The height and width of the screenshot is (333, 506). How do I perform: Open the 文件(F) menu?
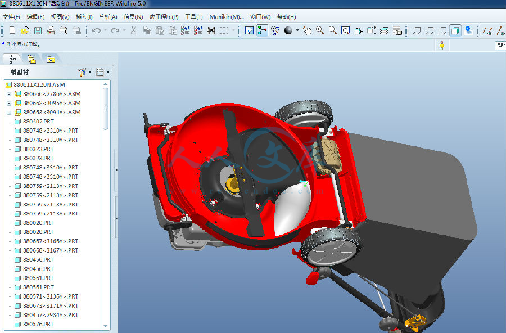11,17
